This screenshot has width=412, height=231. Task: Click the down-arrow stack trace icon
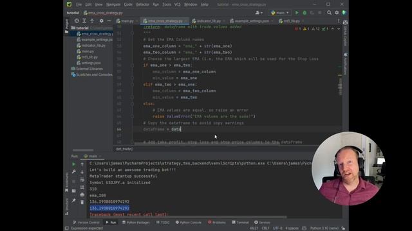[82, 172]
